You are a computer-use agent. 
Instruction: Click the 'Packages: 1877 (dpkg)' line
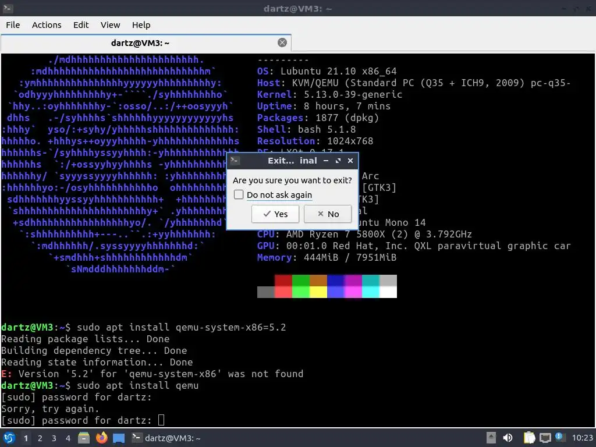tap(318, 118)
